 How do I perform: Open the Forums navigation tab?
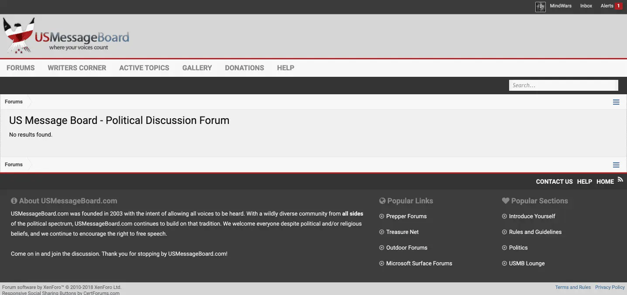[21, 68]
